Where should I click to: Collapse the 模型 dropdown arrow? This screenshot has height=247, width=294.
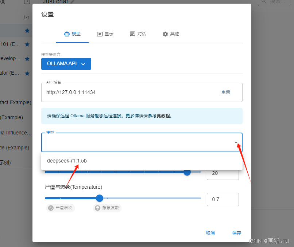[x=236, y=142]
